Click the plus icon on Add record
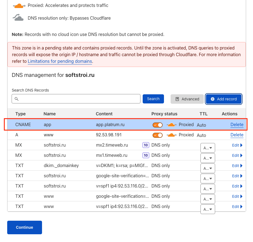The image size is (253, 242). pyautogui.click(x=212, y=99)
